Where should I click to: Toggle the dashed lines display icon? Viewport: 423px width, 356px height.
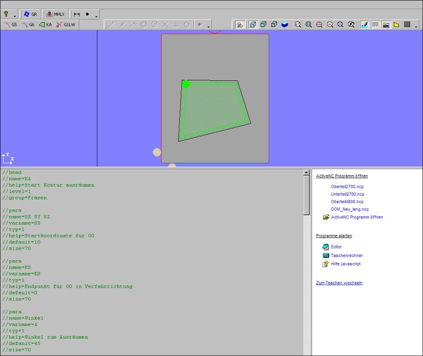pos(375,25)
